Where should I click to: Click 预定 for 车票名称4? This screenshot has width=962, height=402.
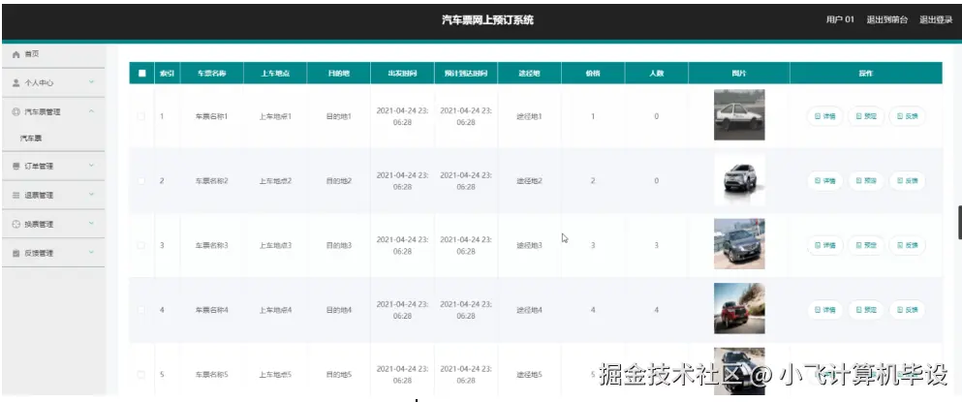click(x=866, y=310)
